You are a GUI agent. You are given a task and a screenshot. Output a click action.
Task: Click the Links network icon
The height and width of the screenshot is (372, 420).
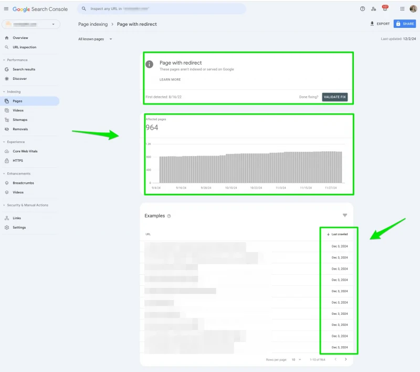coord(7,218)
